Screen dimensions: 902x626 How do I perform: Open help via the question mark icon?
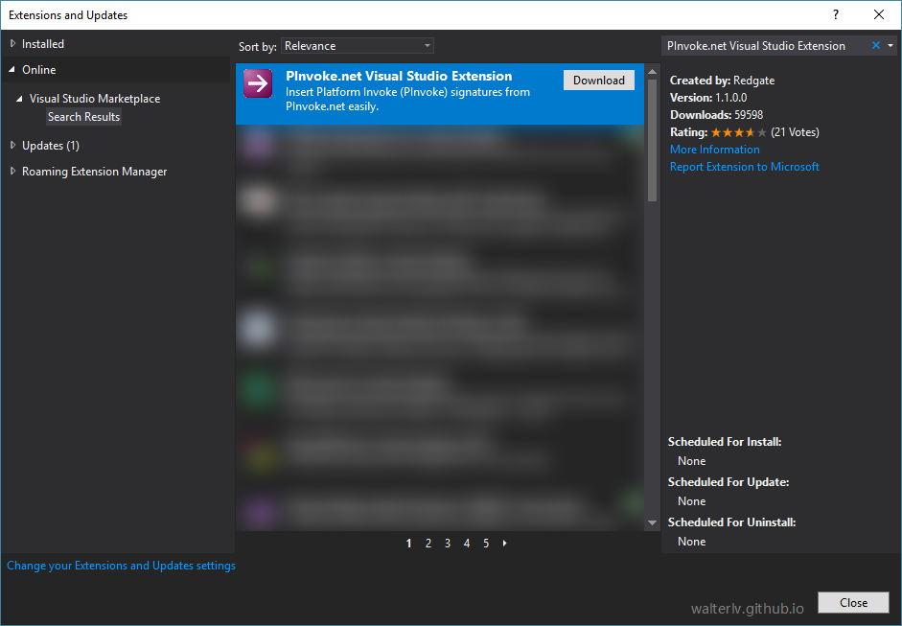[x=835, y=14]
